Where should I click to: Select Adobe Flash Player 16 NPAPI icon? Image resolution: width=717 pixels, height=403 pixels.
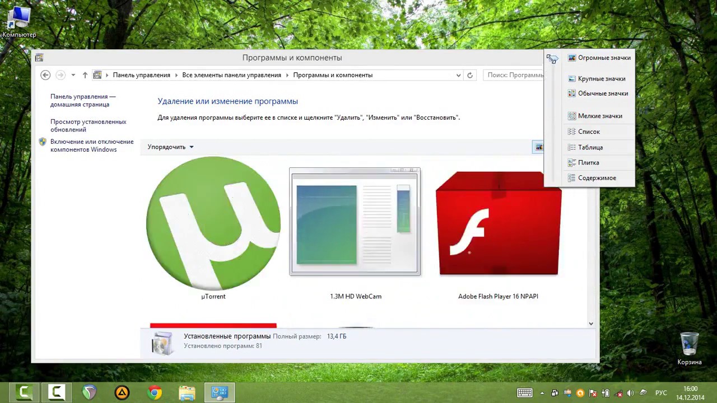(x=498, y=223)
